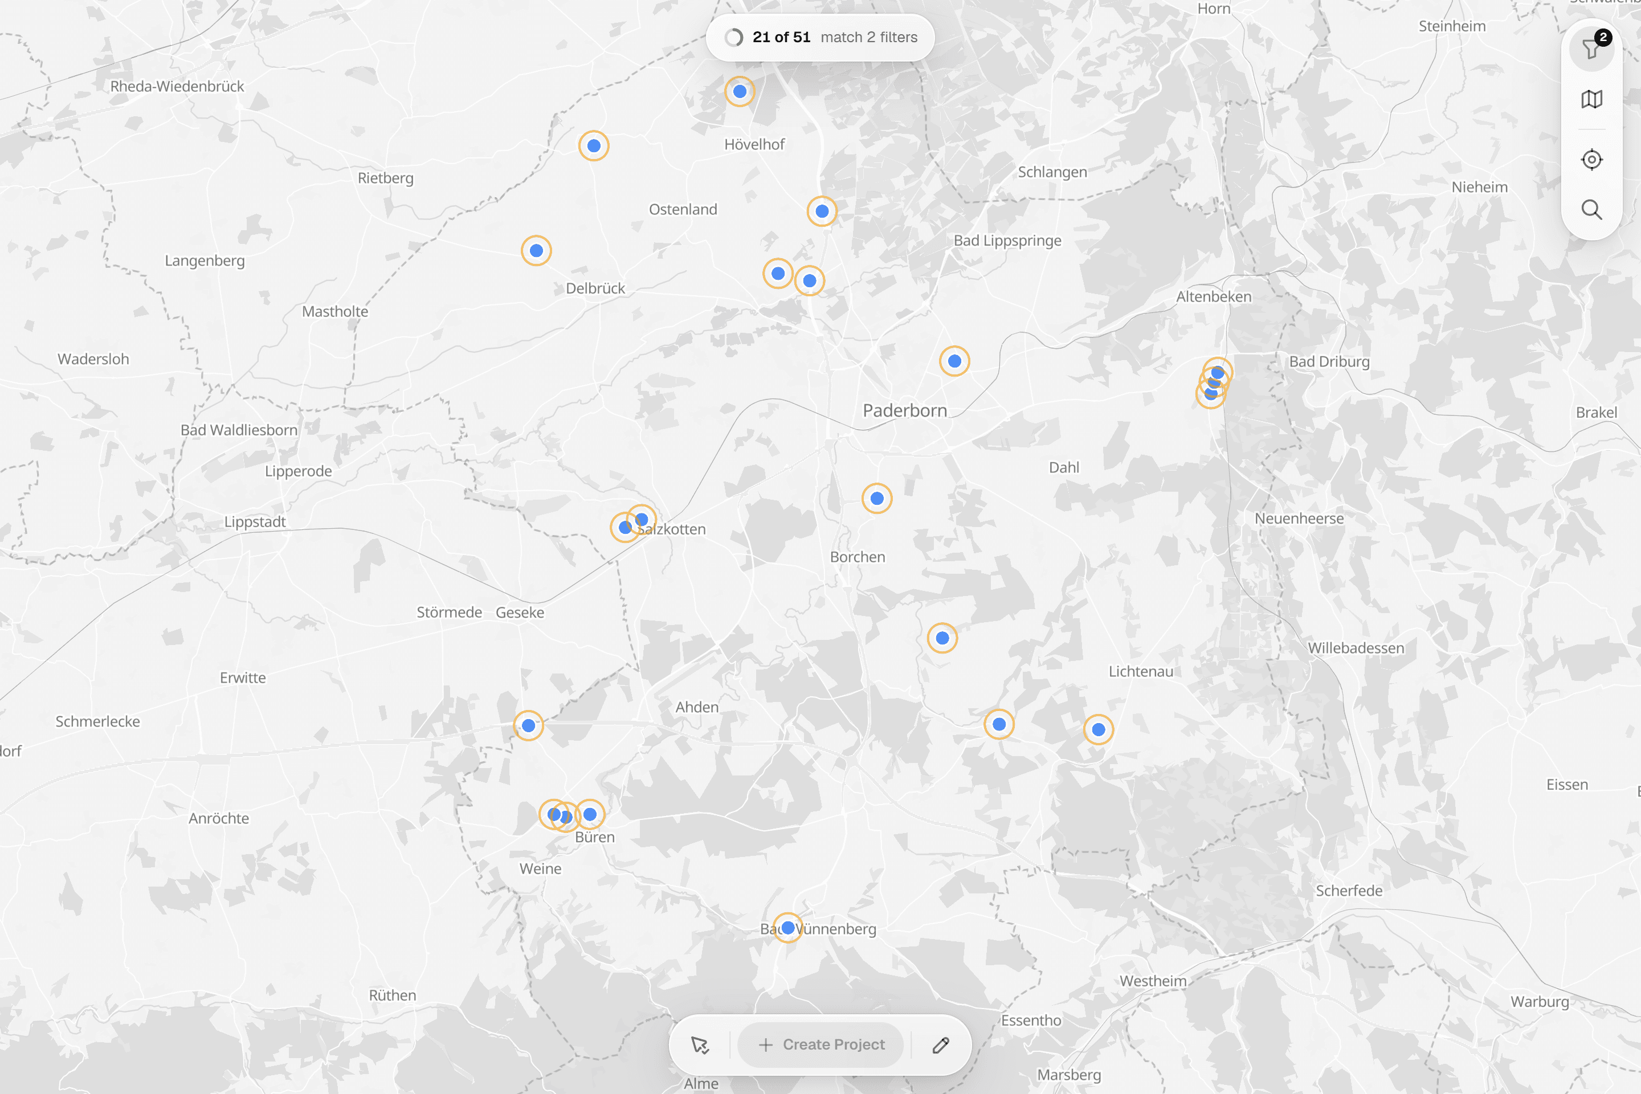The width and height of the screenshot is (1641, 1094).
Task: Click the marker northeast of Paderborn
Action: pyautogui.click(x=954, y=361)
